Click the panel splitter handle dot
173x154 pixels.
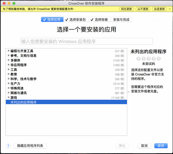128,92
